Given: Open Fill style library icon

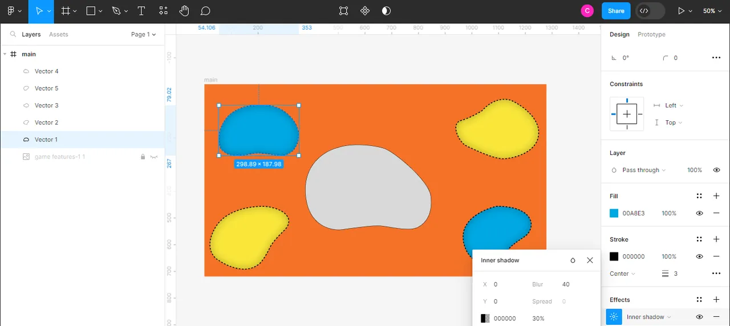Looking at the screenshot, I should [x=699, y=196].
